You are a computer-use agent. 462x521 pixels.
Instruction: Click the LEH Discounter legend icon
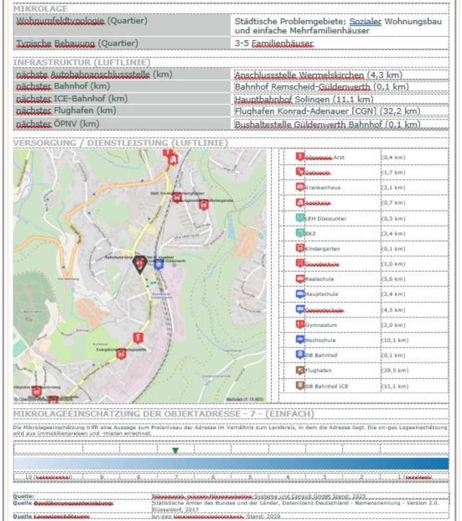coord(300,218)
